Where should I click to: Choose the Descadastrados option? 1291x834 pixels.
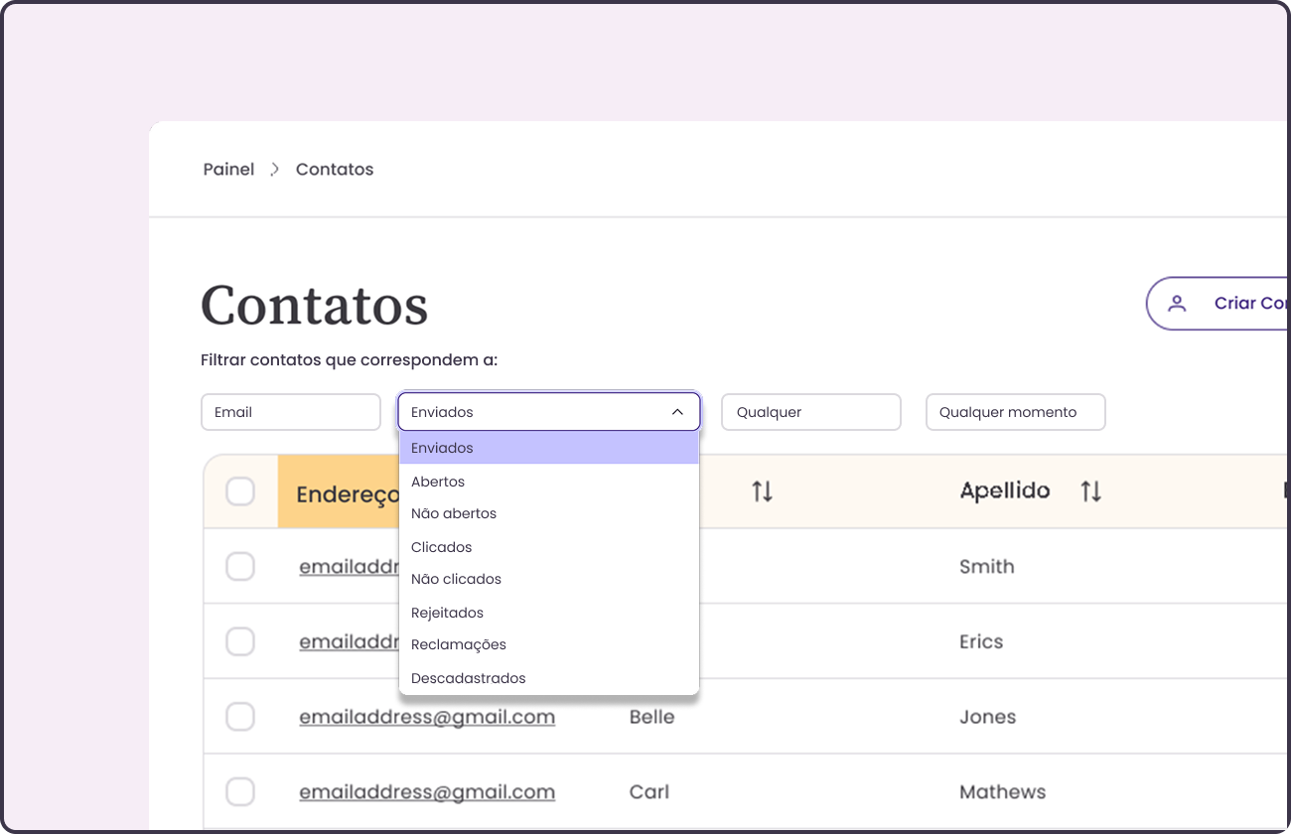coord(468,678)
